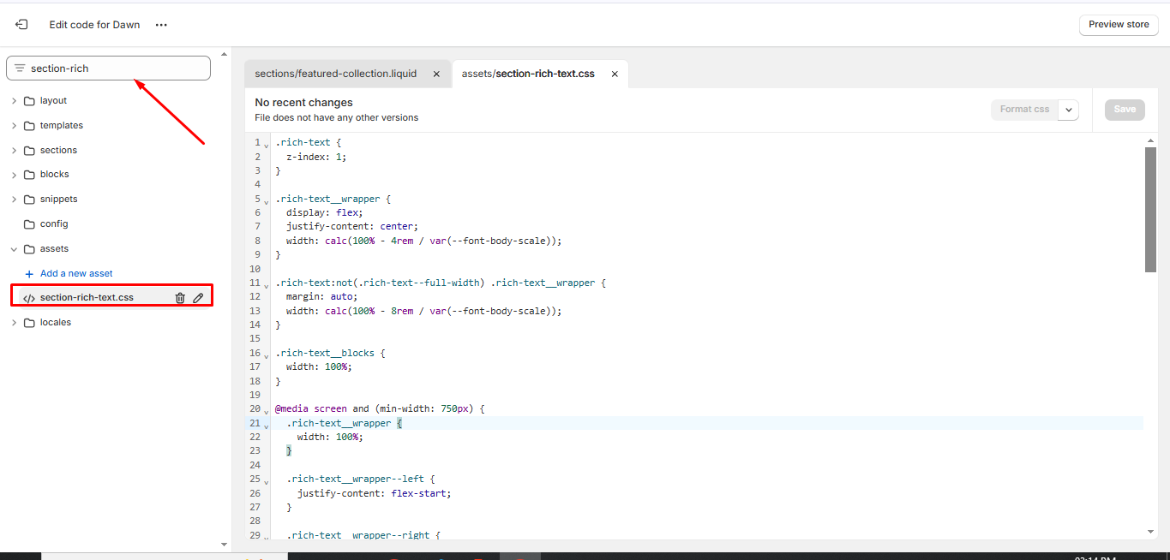
Task: Click the code editor vertical scrollbar thumb
Action: pyautogui.click(x=1150, y=210)
